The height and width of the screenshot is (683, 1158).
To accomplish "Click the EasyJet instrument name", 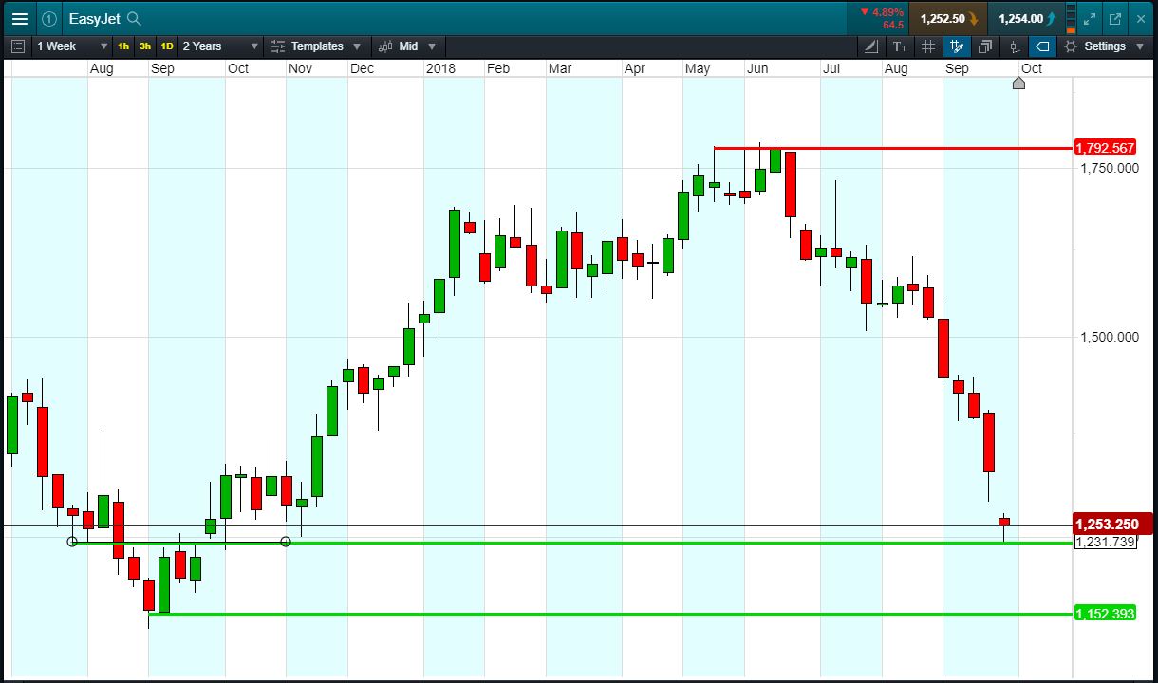I will click(94, 18).
